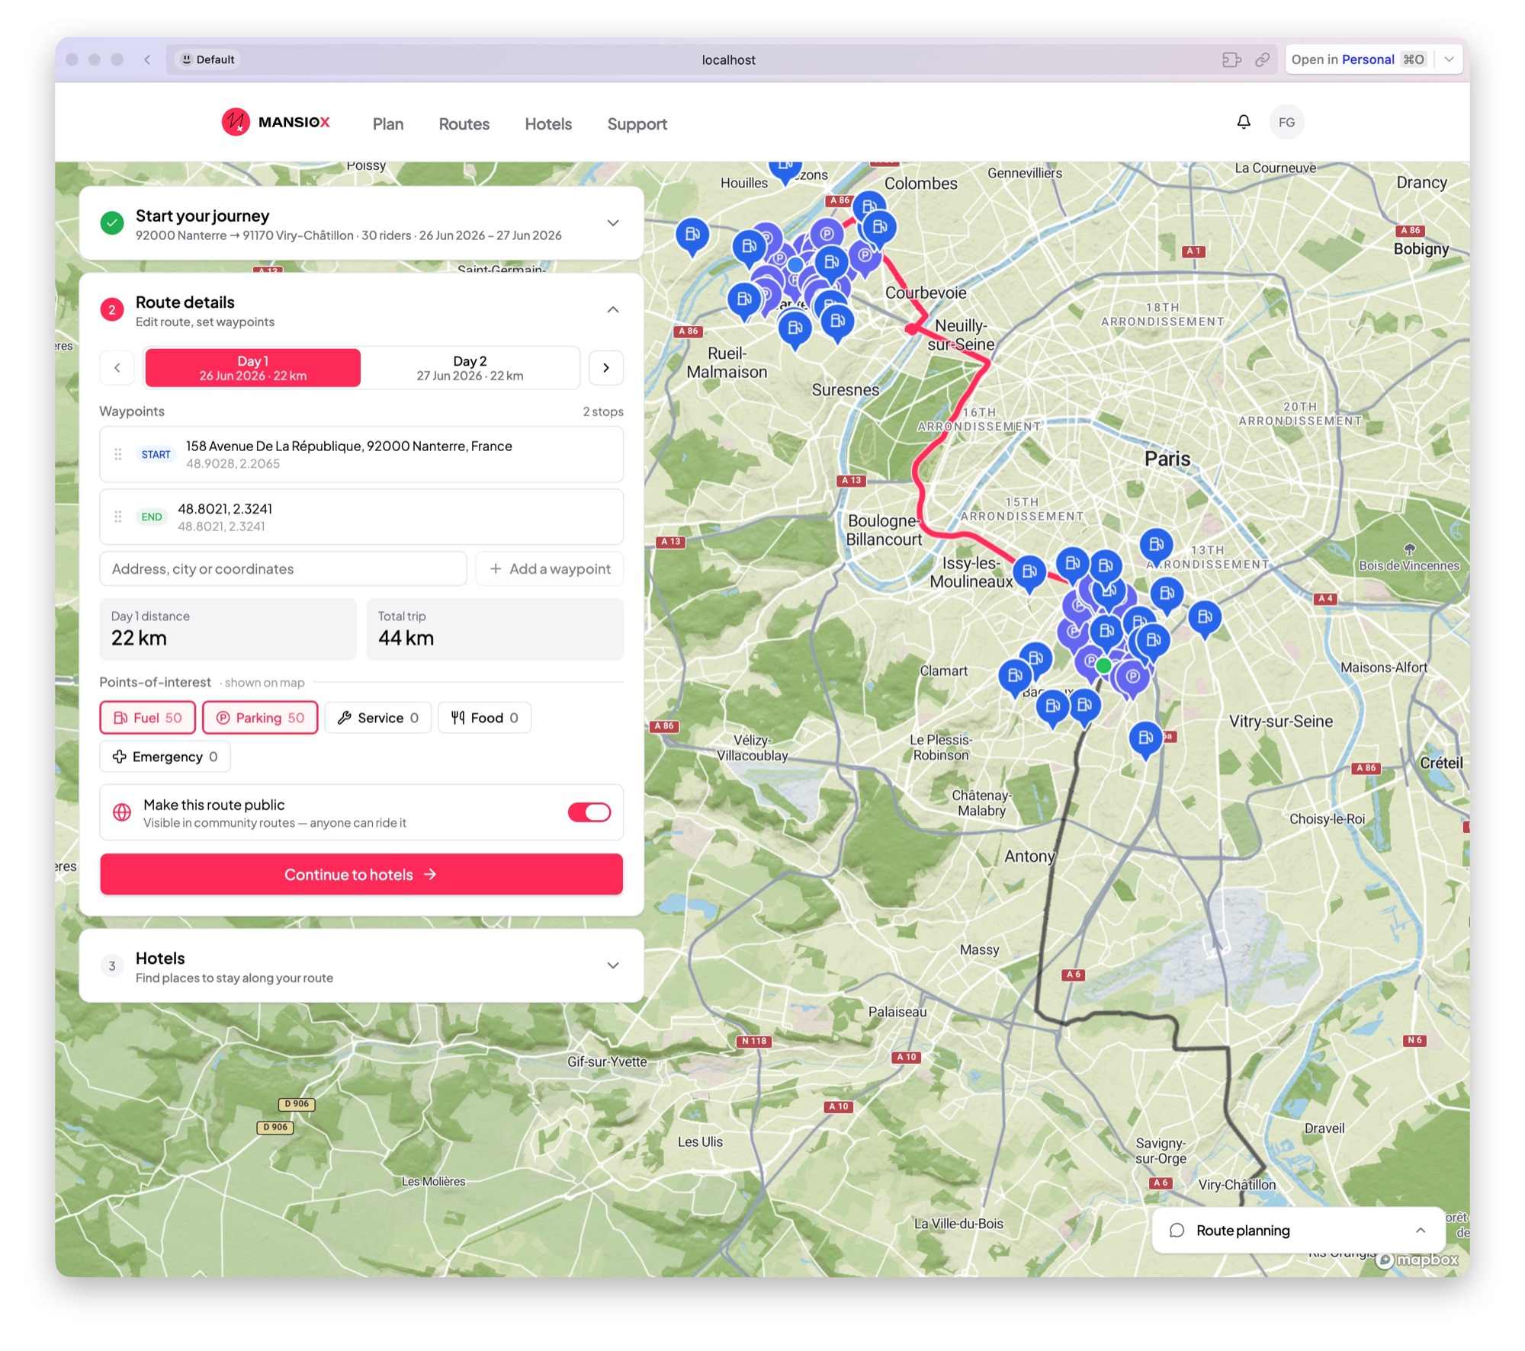Collapse the Route details section
The image size is (1525, 1351).
tap(613, 309)
